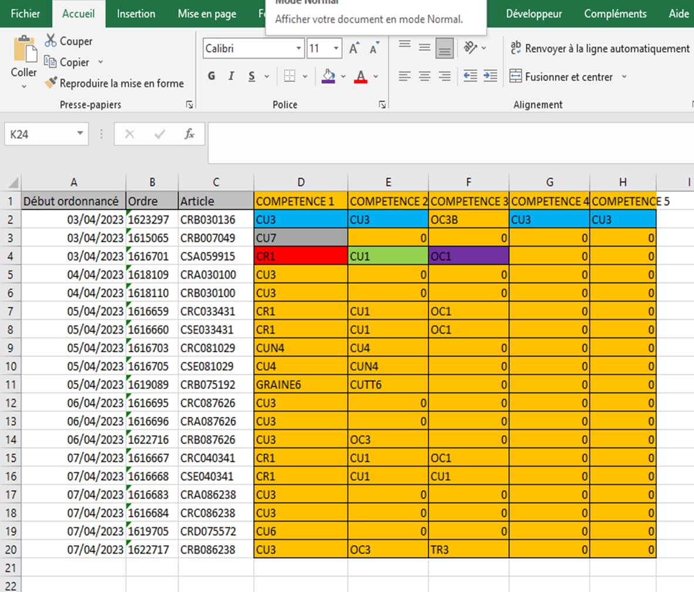This screenshot has width=694, height=592.
Task: Increase font size with the larger A icon
Action: [353, 49]
